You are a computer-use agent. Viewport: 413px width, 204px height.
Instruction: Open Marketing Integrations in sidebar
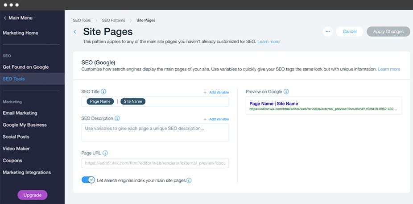27,172
